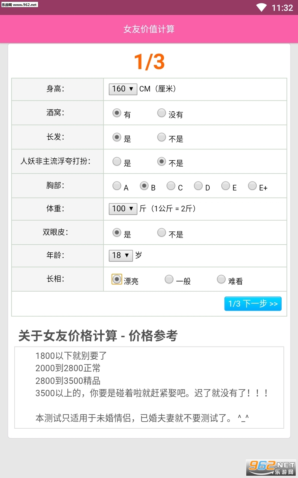Choose 一般 for 长相

pos(169,279)
